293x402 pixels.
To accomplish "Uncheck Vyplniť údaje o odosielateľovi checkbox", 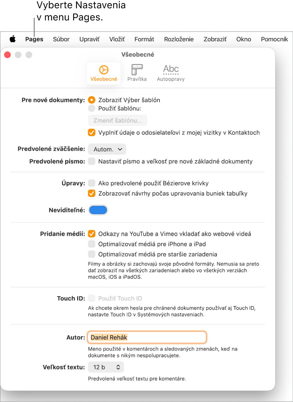I will tap(92, 133).
